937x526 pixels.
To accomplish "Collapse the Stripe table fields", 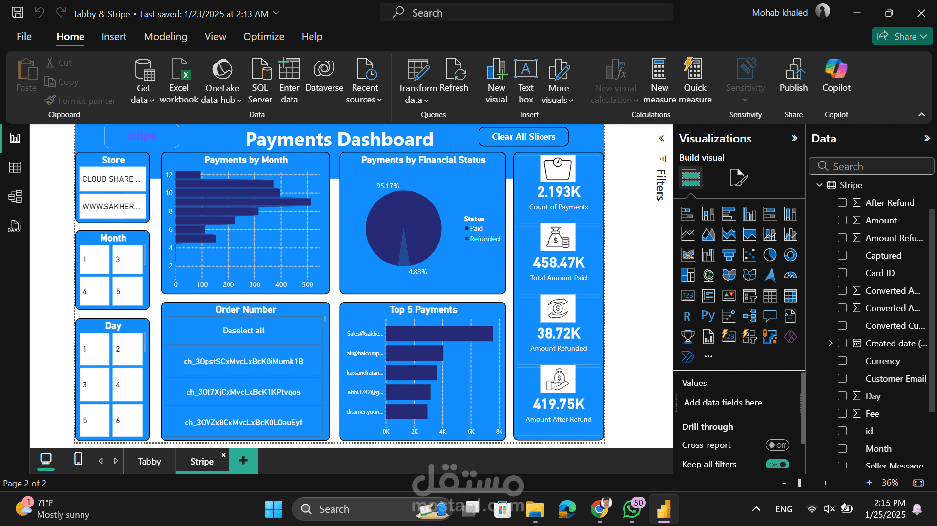I will point(819,185).
